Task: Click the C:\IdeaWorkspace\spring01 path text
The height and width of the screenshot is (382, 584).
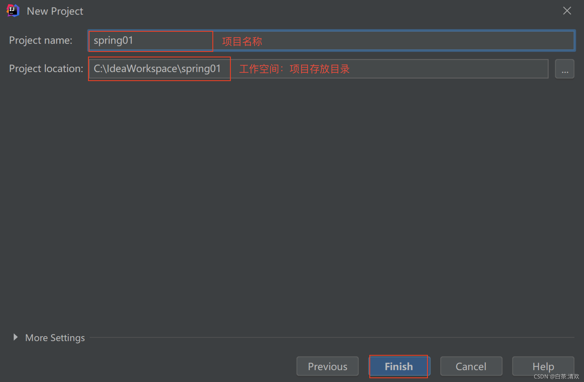Action: [157, 69]
